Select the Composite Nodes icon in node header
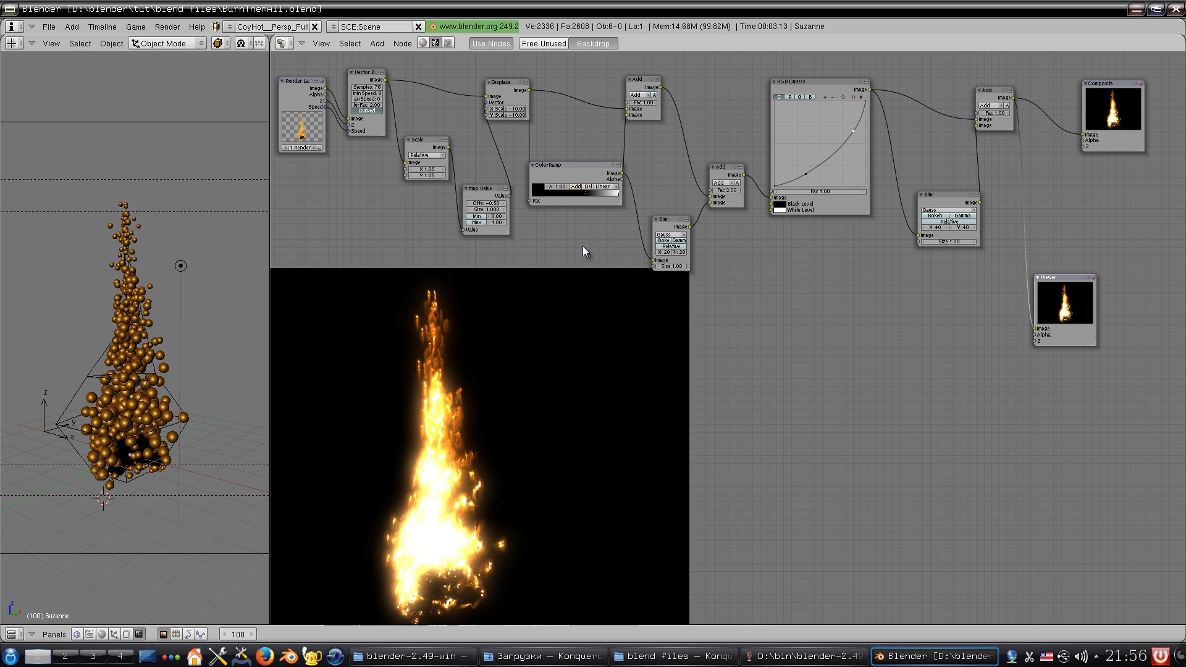 [x=435, y=43]
